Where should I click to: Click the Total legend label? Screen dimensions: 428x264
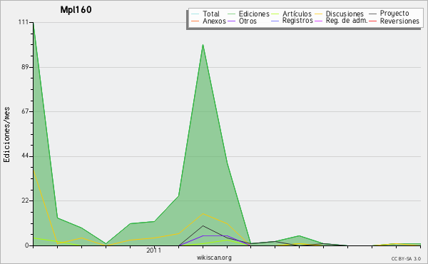tap(211, 14)
